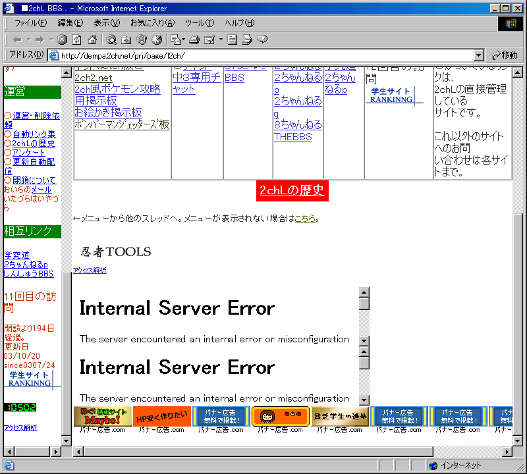Click the アクセス解析 link under 忍者TOOLS

coord(90,271)
